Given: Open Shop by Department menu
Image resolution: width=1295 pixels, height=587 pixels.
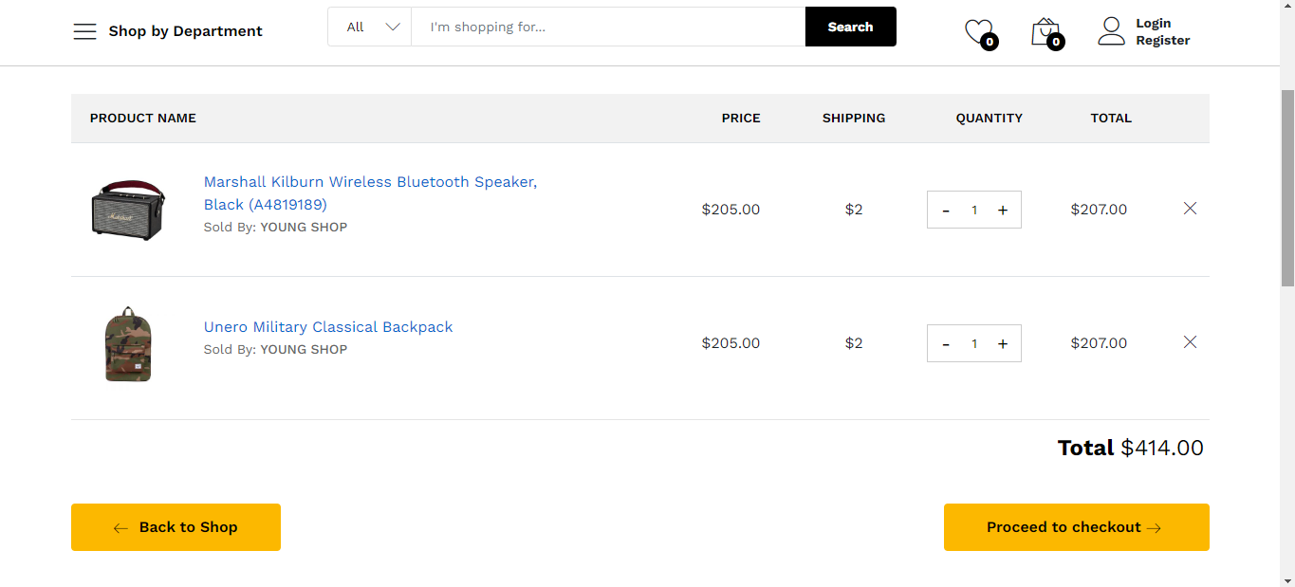Looking at the screenshot, I should 185,31.
